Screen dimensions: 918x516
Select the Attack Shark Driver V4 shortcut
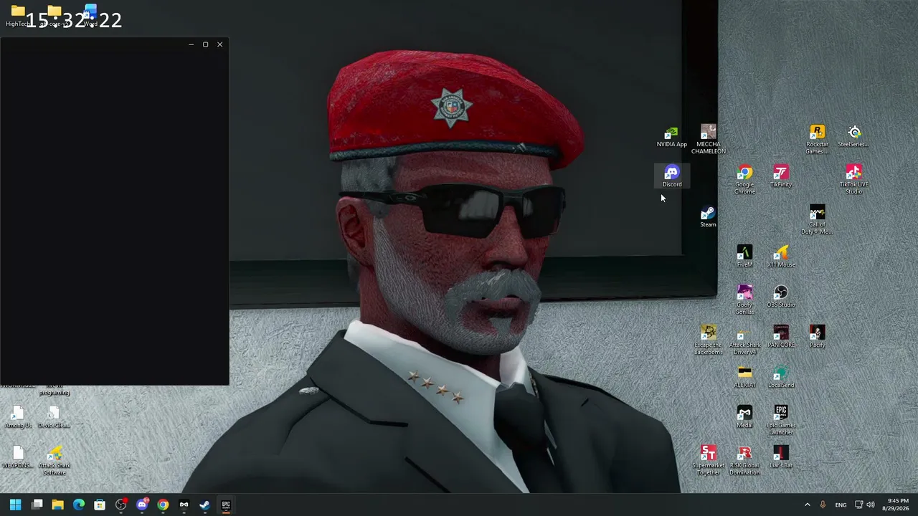tap(744, 340)
